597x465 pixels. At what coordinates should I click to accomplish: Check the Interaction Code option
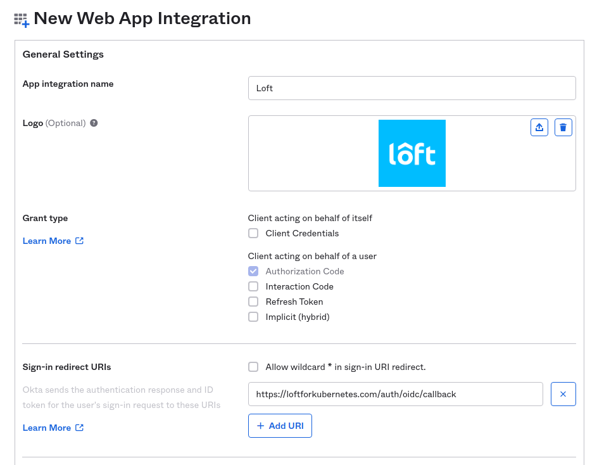coord(253,286)
